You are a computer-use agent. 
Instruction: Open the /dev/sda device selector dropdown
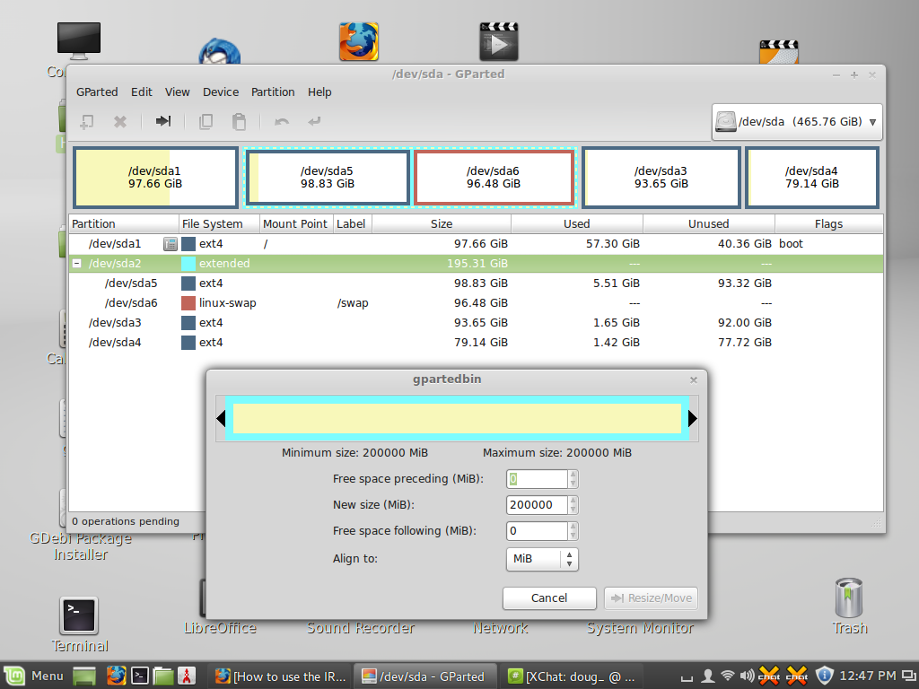797,122
